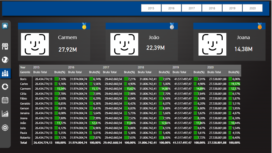The width and height of the screenshot is (272, 153).
Task: Open the globe map page icon
Action: (x=5, y=60)
